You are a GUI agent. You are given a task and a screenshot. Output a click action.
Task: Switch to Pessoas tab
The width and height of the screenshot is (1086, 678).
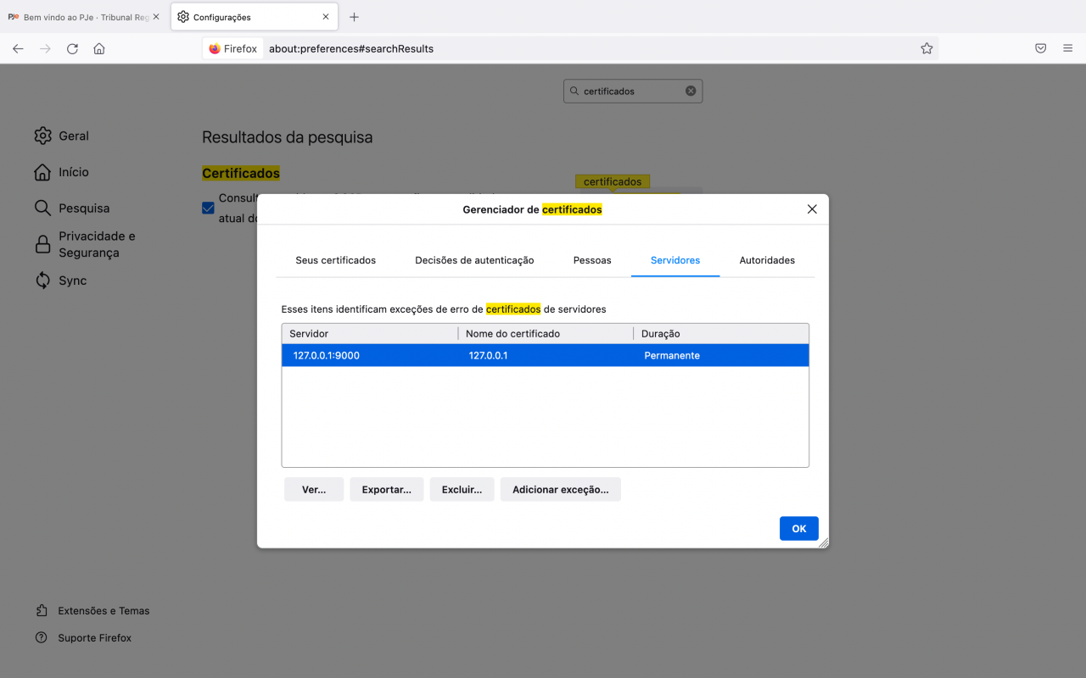[x=592, y=260]
